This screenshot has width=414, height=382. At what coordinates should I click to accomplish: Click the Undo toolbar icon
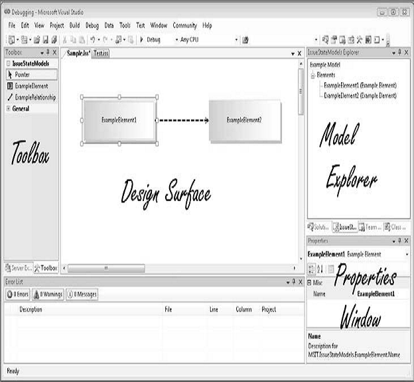coord(92,40)
